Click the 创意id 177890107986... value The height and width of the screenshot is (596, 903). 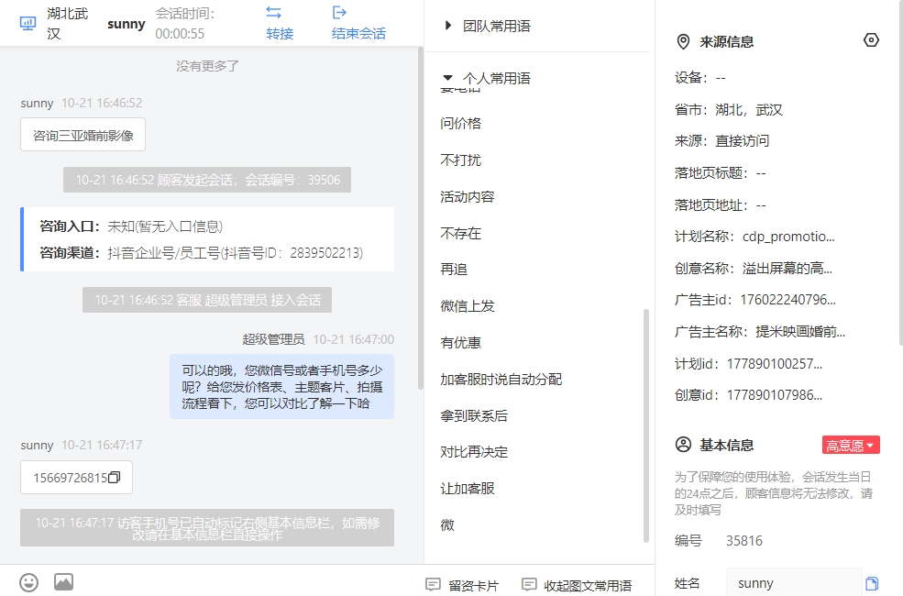775,395
